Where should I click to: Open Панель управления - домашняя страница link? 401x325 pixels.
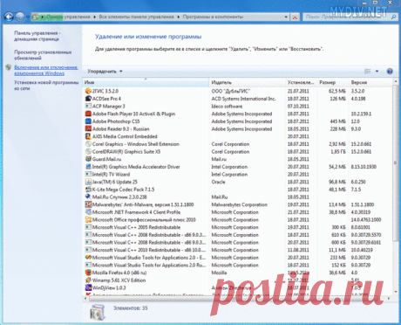point(37,36)
